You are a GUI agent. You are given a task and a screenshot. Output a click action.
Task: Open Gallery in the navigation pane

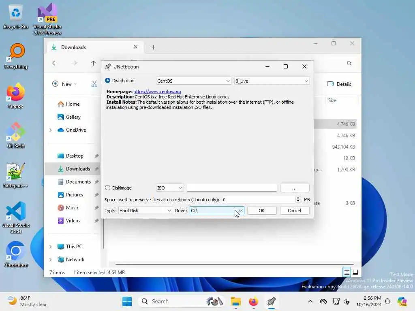pos(72,117)
